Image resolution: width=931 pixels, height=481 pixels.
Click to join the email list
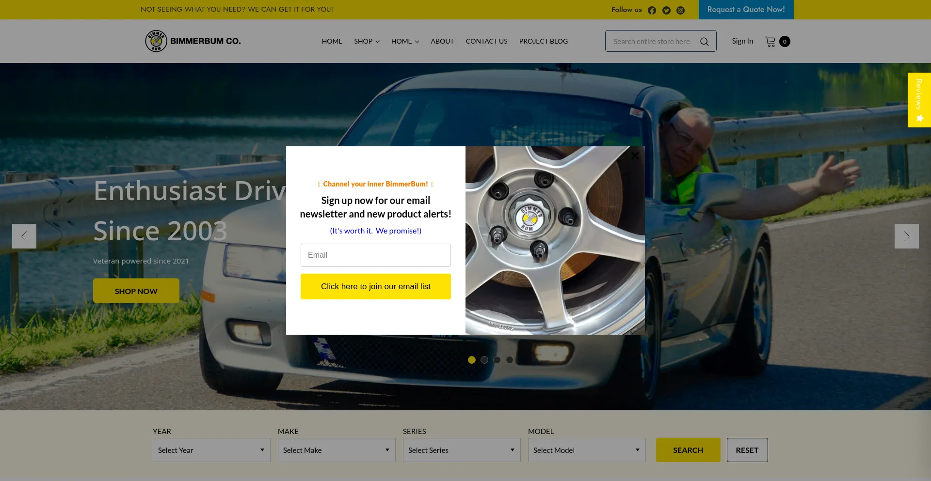click(x=375, y=286)
